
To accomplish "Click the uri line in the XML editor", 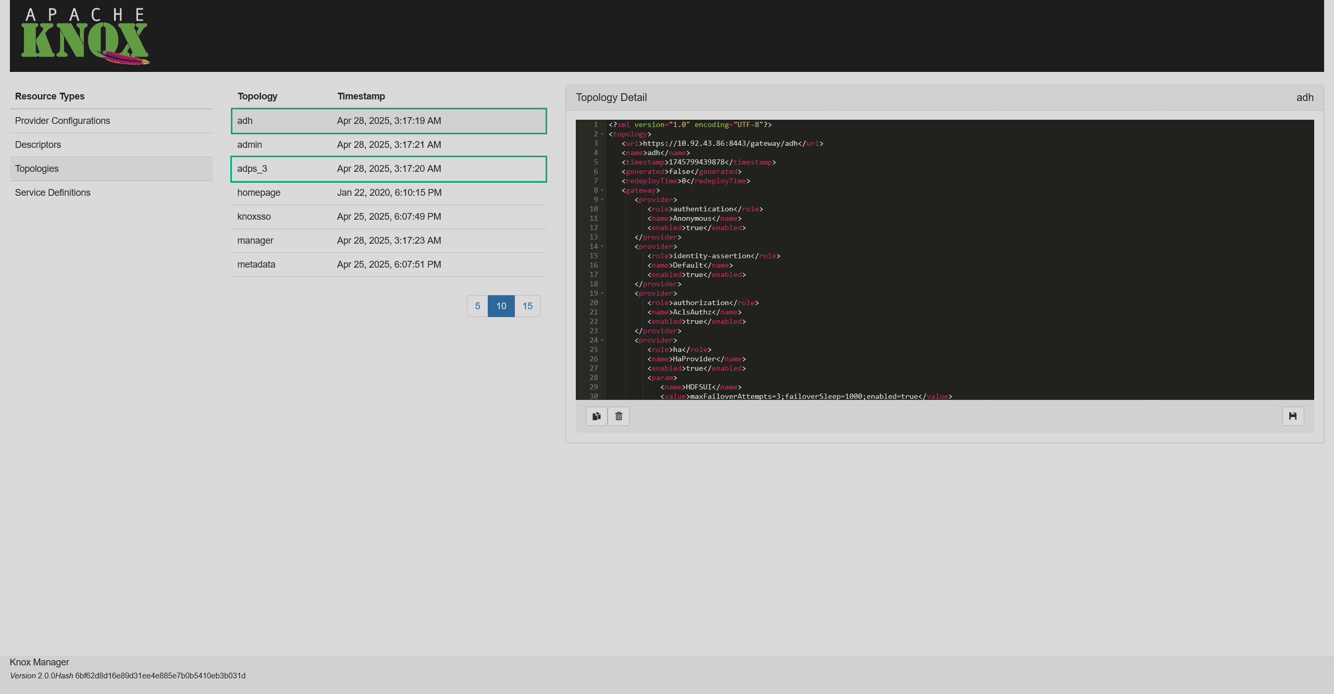I will (722, 144).
